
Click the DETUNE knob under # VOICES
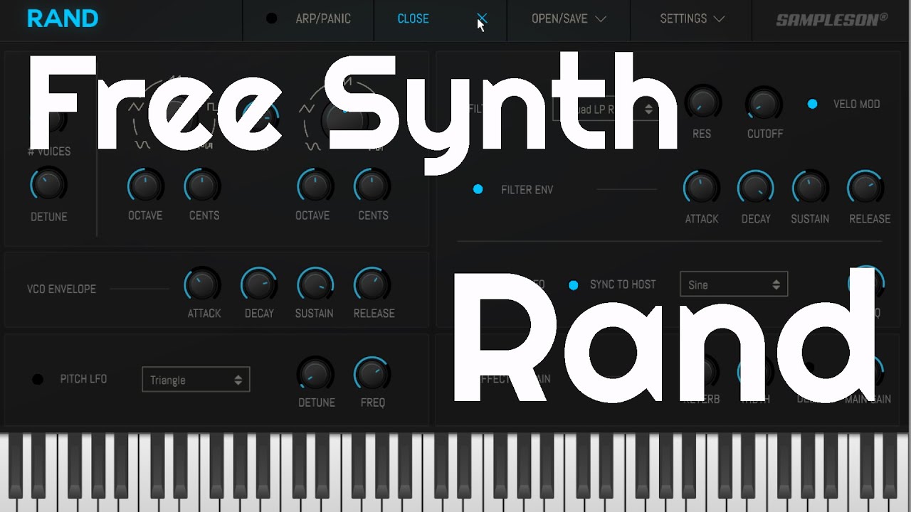click(x=48, y=186)
